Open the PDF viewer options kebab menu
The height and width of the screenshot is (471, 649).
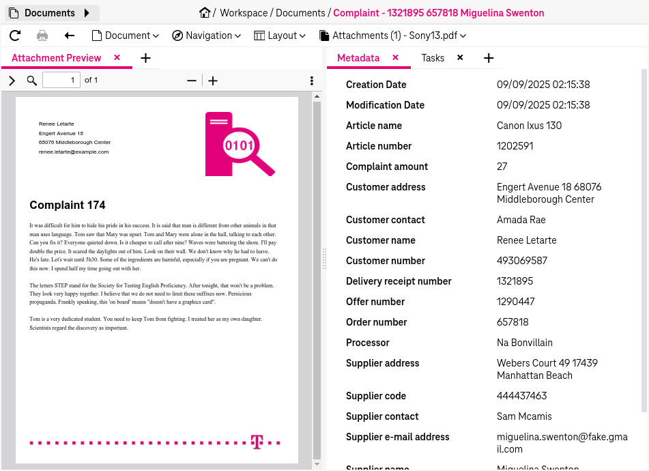point(312,80)
